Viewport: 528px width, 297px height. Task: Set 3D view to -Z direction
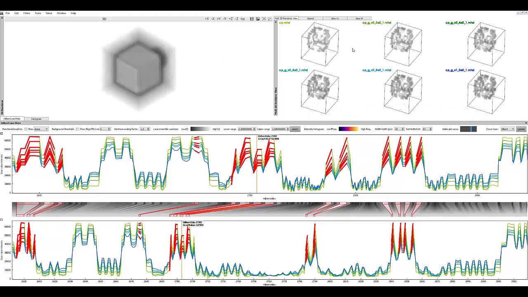coord(237,19)
